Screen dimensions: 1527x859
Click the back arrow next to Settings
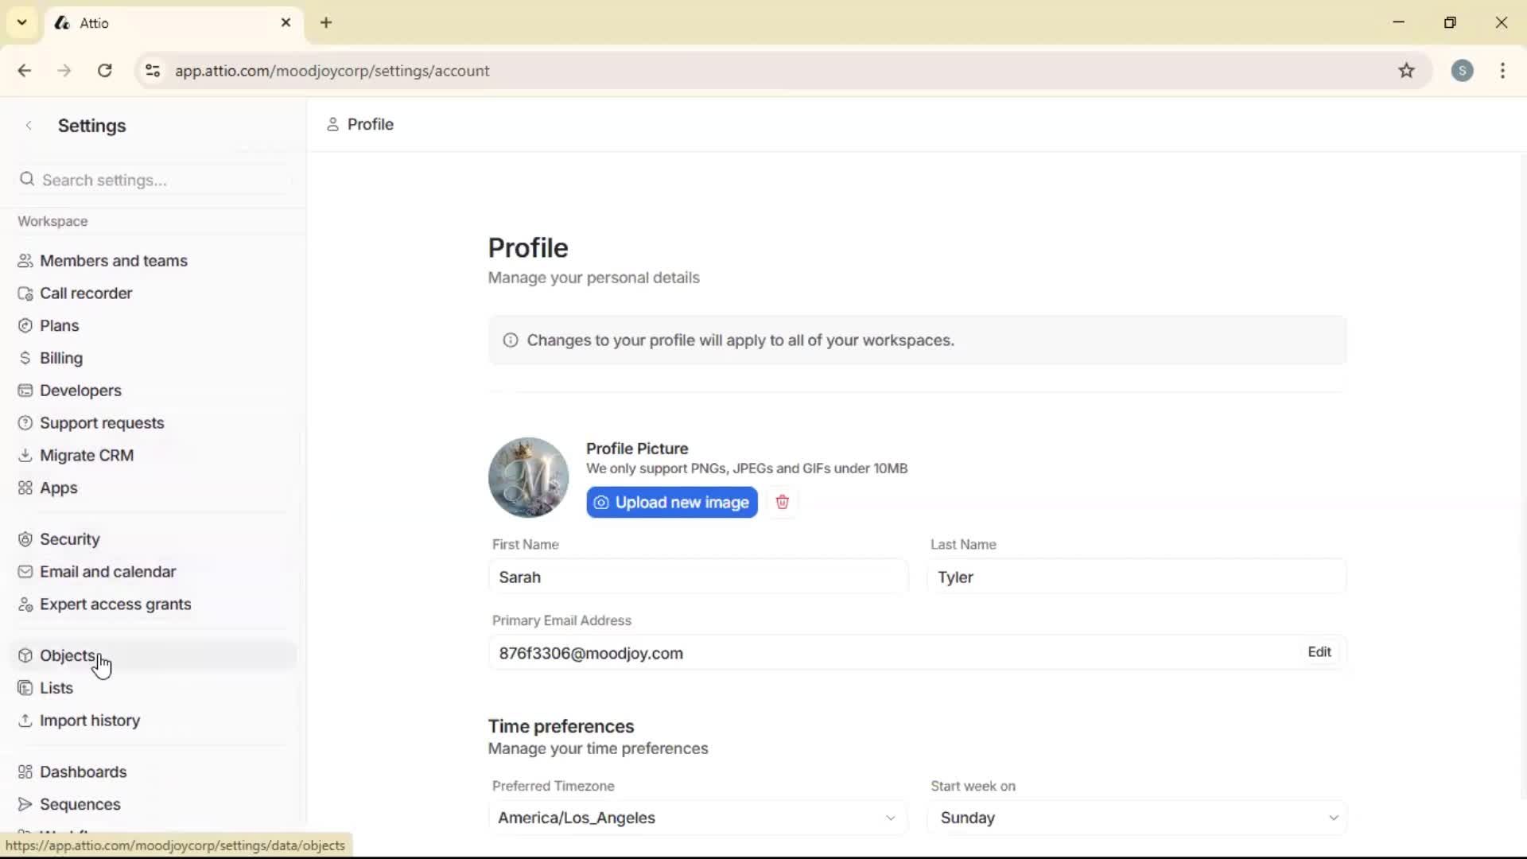29,126
